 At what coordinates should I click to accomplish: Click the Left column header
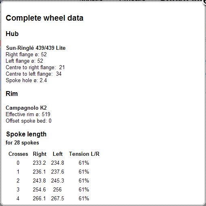tap(58, 154)
